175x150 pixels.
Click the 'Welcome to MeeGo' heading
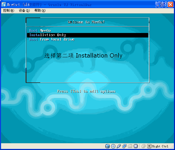point(86,22)
